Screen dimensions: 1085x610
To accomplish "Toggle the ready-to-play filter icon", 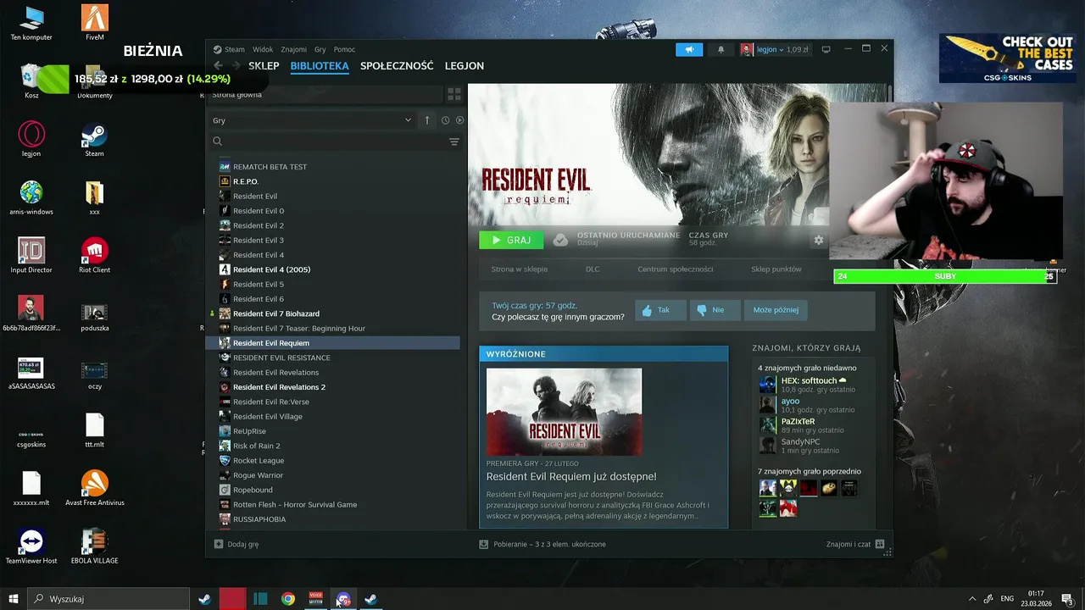I will coord(459,120).
